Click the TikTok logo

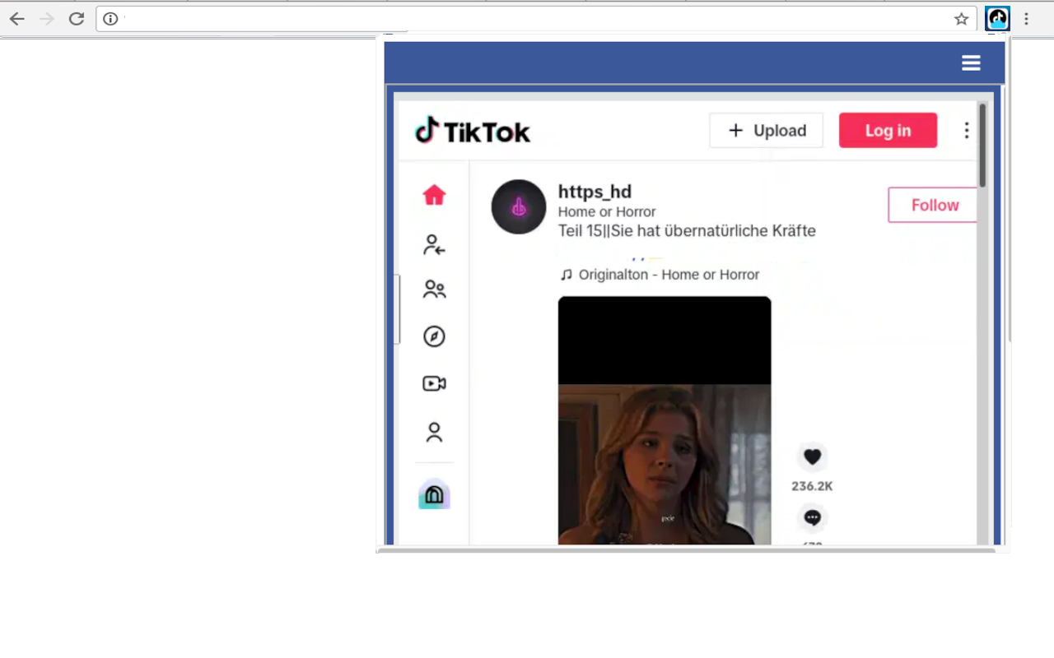coord(473,131)
